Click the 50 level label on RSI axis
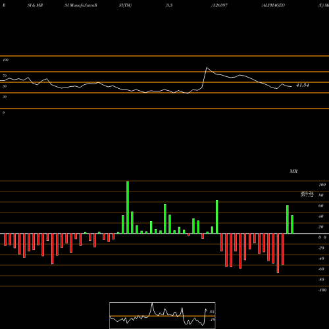The width and height of the screenshot is (329, 329). 5,86
